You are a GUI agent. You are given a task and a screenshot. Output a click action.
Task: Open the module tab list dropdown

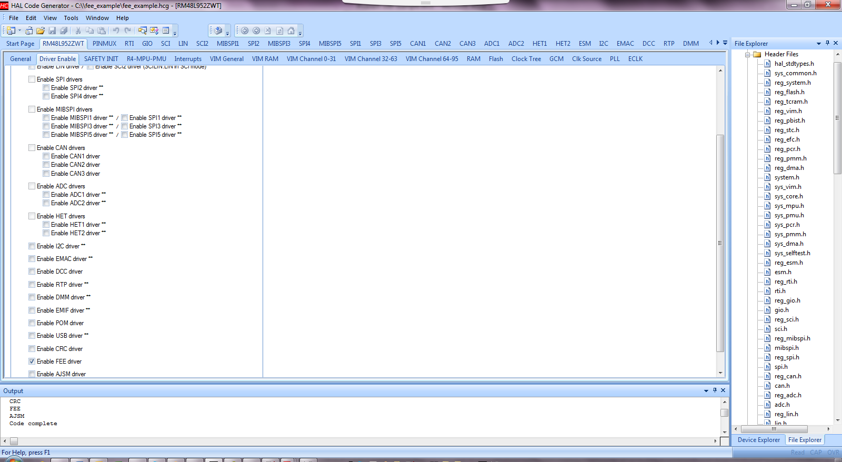(725, 43)
